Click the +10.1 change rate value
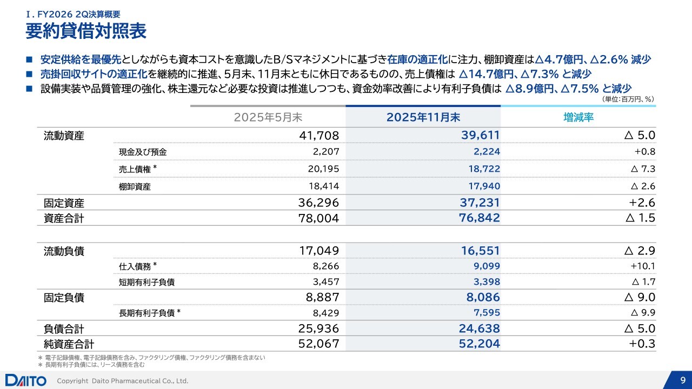Image resolution: width=692 pixels, height=389 pixels. coord(643,266)
